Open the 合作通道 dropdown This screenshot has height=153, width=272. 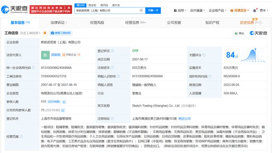197,10
